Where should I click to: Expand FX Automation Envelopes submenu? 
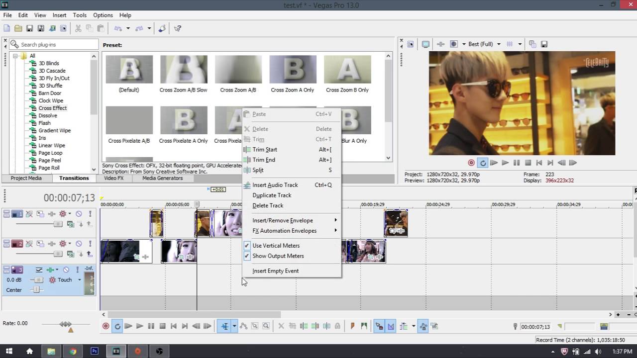292,231
